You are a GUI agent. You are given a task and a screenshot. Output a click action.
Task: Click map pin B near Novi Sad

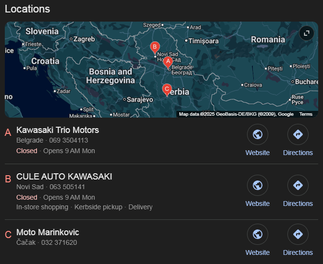point(154,47)
